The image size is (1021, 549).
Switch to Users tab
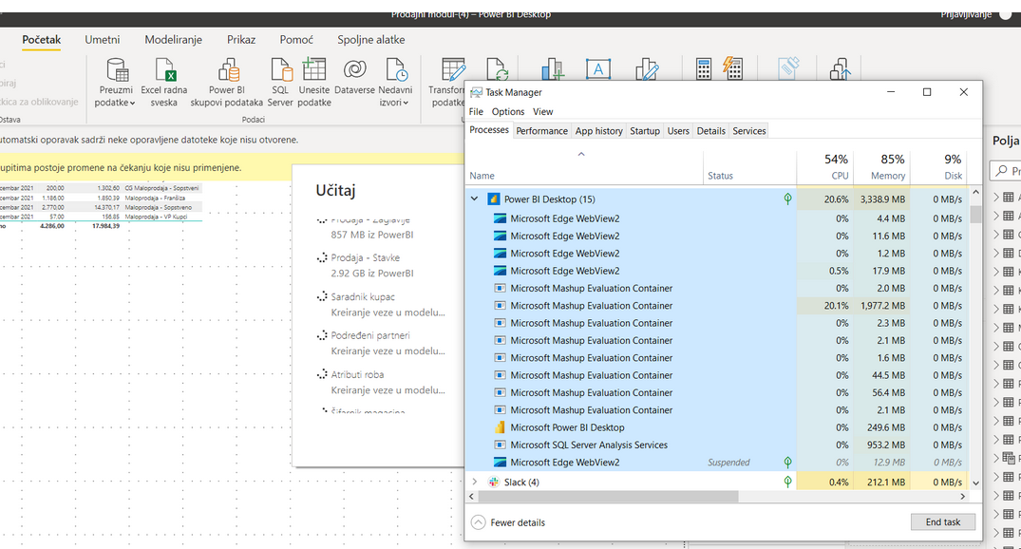click(678, 131)
